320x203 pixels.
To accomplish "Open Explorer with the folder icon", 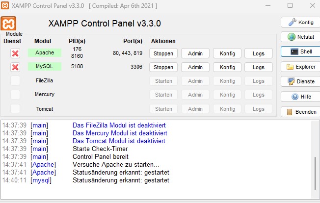I will 300,67.
